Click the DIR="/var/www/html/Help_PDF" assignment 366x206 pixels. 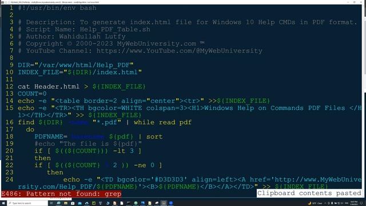[75, 65]
